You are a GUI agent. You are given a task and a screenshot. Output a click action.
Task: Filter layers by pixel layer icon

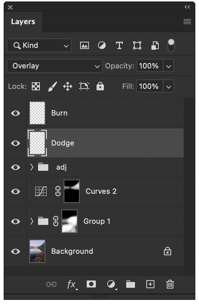pyautogui.click(x=85, y=45)
